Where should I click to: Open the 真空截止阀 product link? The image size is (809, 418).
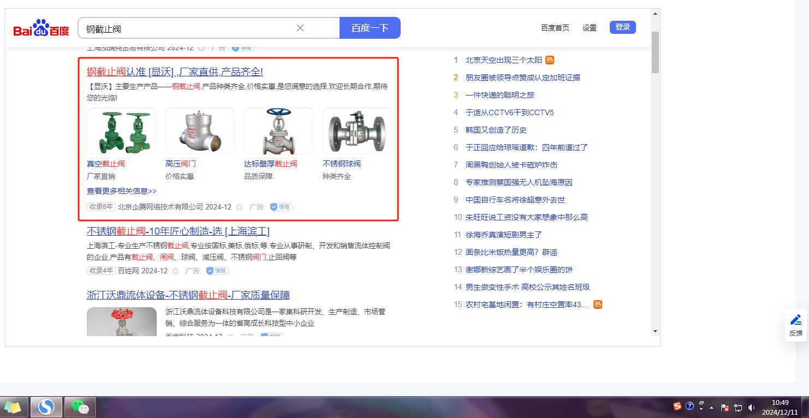point(106,164)
